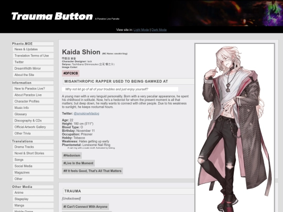Click the #Live In the Moment tag
Viewport: 283px width, 212px height.
click(x=78, y=163)
